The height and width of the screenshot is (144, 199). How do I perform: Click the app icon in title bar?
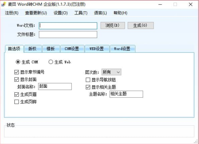[x=4, y=4]
